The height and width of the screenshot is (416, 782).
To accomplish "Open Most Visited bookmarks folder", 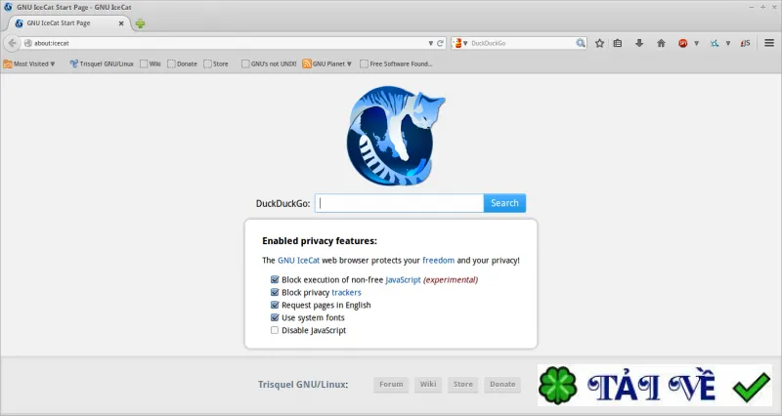I will pos(29,63).
